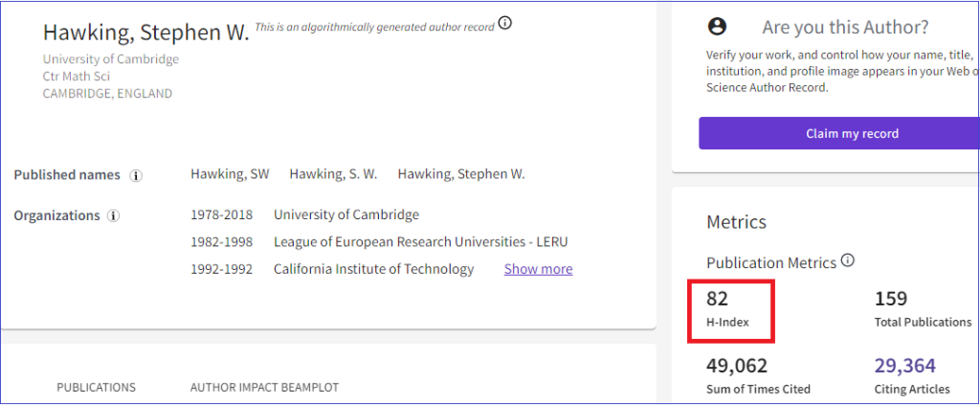Click the Metrics panel heading

[x=736, y=222]
